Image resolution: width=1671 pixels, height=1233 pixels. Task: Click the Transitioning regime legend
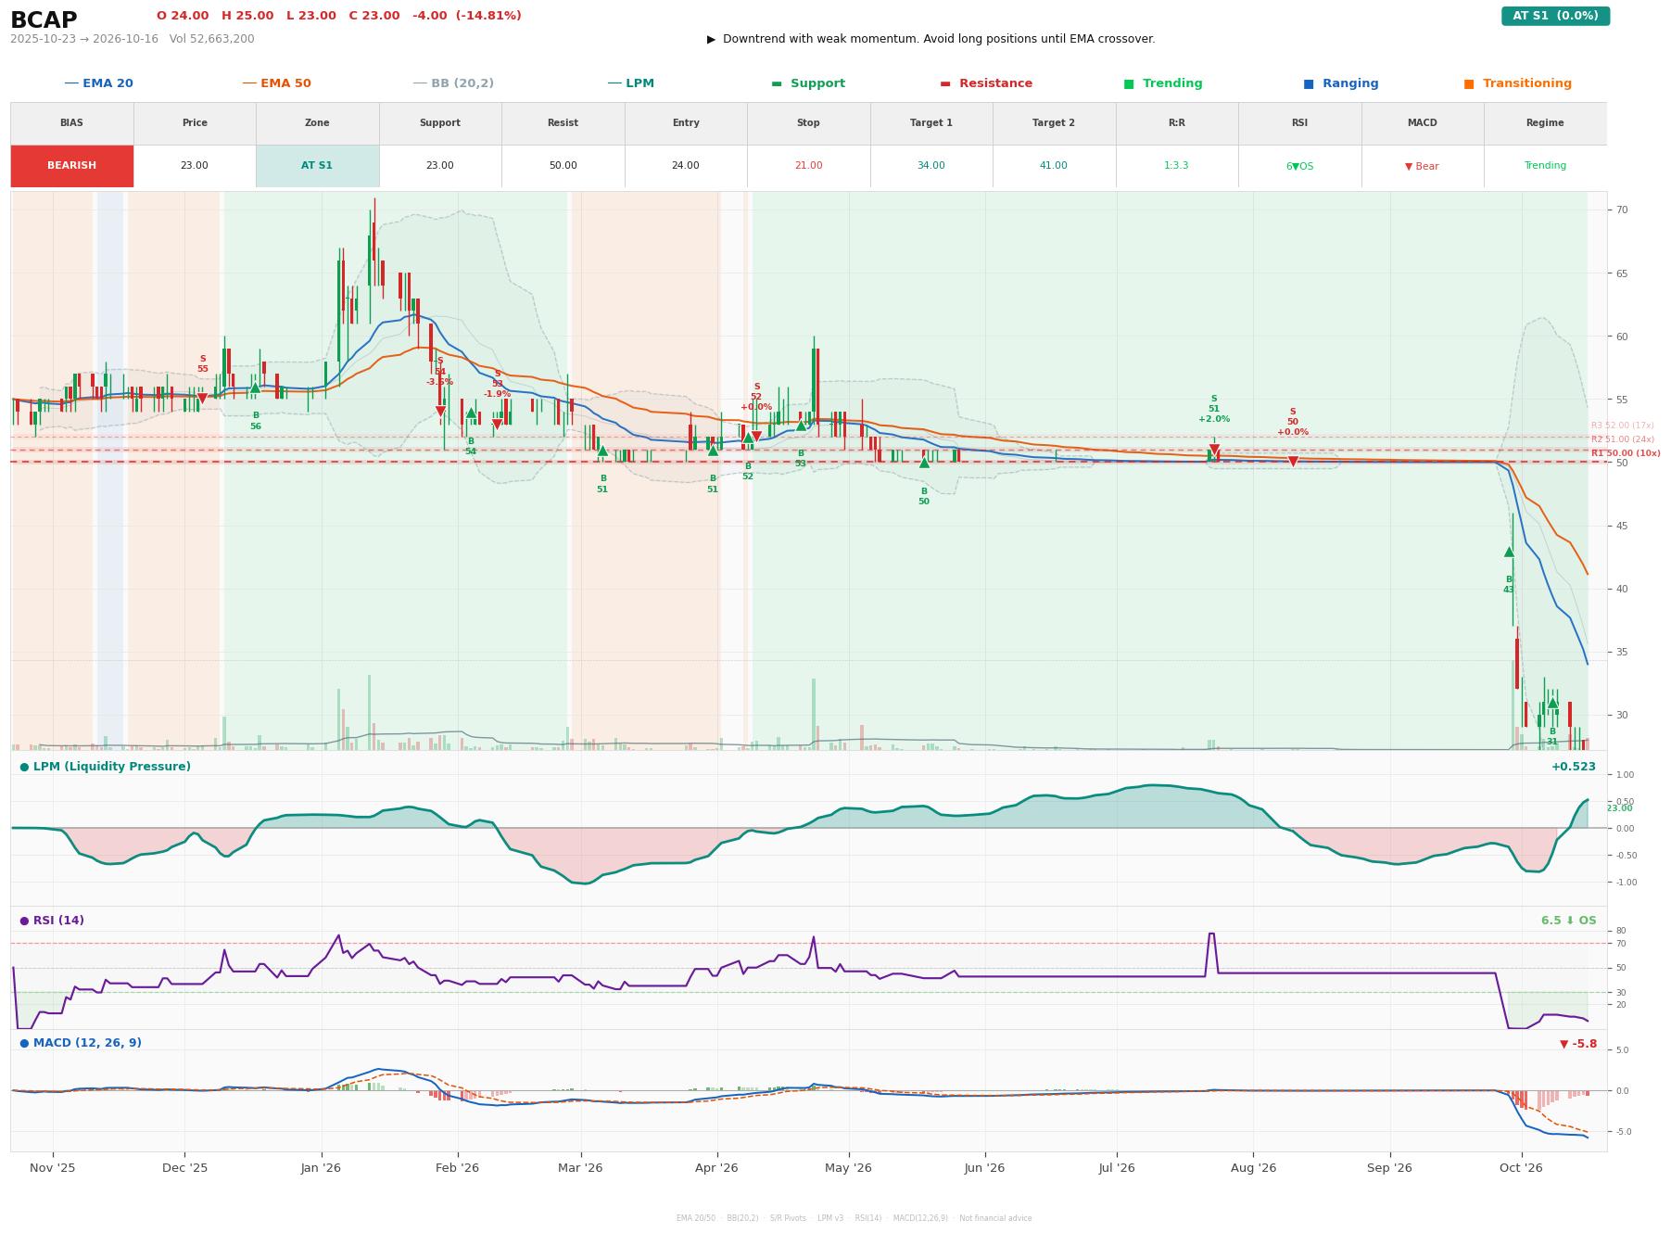tap(1517, 83)
